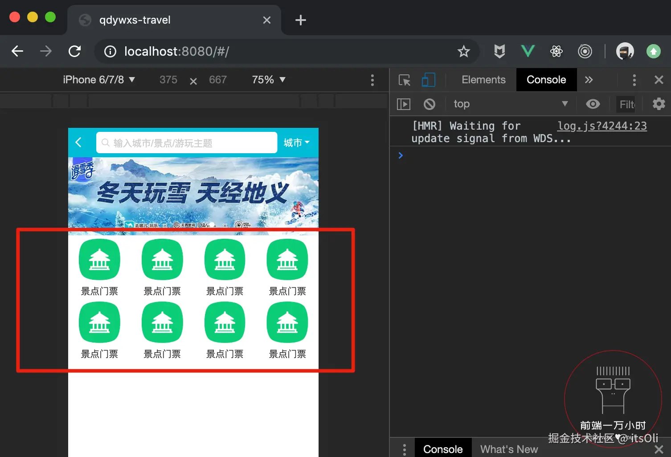Create a live expression with eye icon
This screenshot has width=671, height=457.
[593, 104]
